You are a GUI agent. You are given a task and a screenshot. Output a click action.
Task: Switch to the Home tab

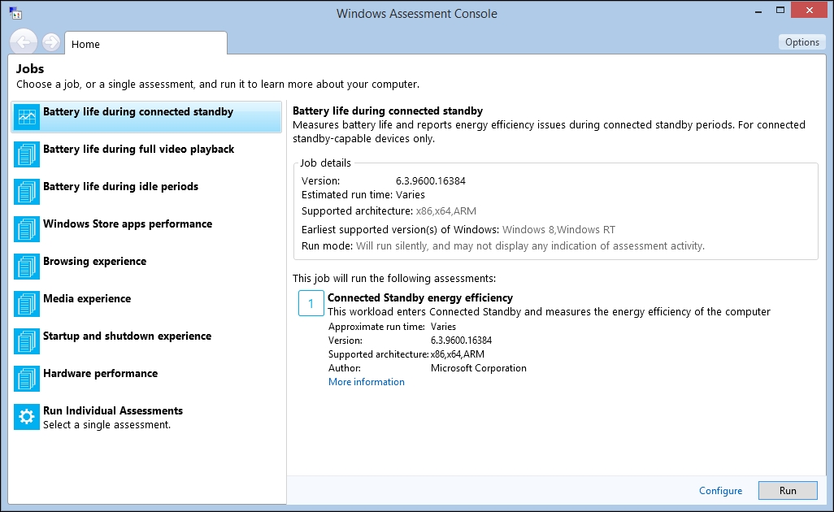85,44
